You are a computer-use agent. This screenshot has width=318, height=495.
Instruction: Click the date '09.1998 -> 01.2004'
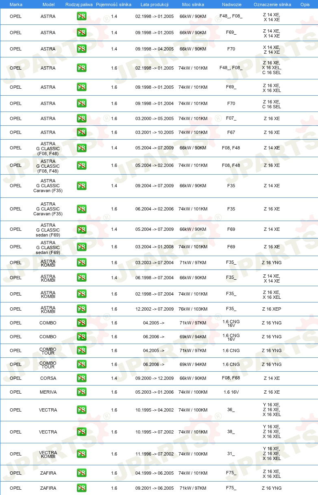[155, 103]
